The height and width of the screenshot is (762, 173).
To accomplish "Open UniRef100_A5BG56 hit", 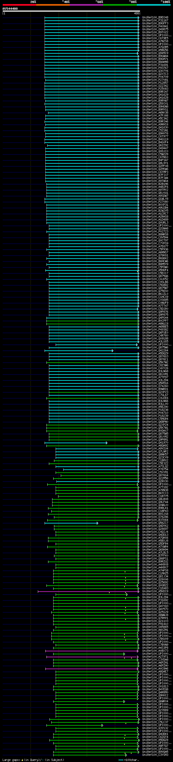I will click(x=155, y=50).
